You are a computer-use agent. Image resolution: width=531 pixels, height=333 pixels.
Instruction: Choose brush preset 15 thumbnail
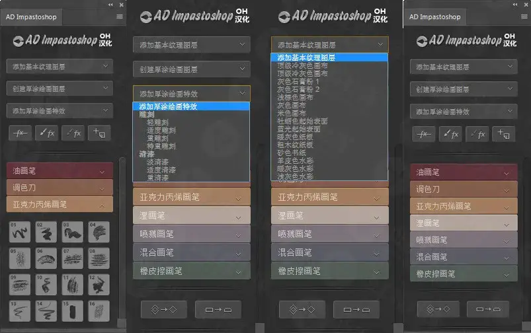tap(73, 311)
